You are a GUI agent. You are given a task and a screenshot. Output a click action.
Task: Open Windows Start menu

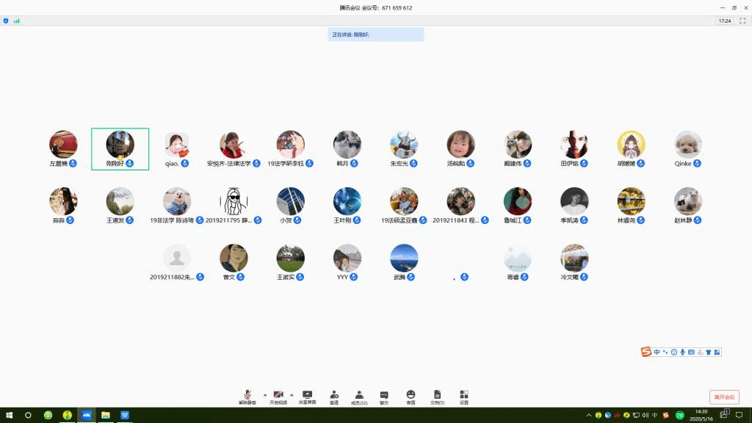coord(9,415)
